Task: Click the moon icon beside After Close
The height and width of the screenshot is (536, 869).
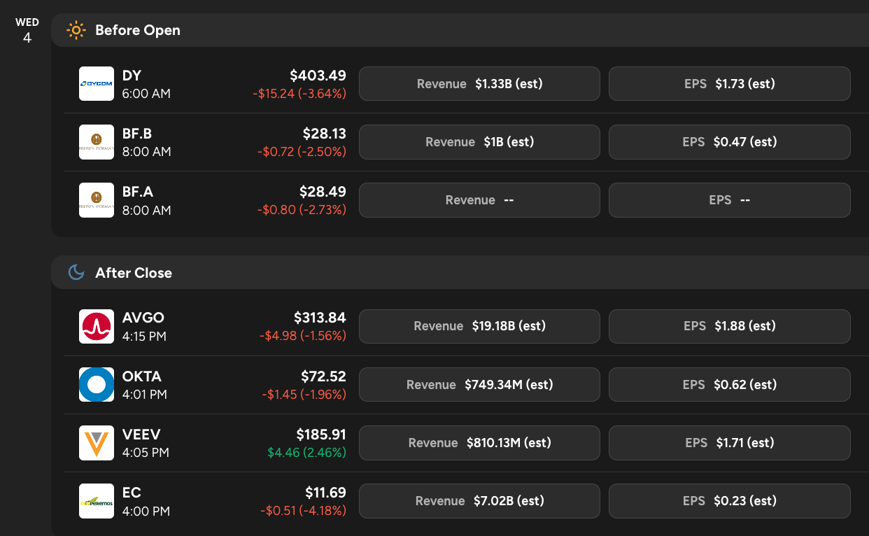Action: pyautogui.click(x=76, y=273)
